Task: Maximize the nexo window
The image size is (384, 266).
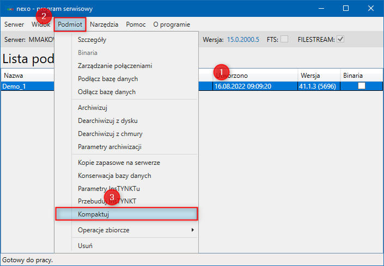Action: pyautogui.click(x=346, y=9)
